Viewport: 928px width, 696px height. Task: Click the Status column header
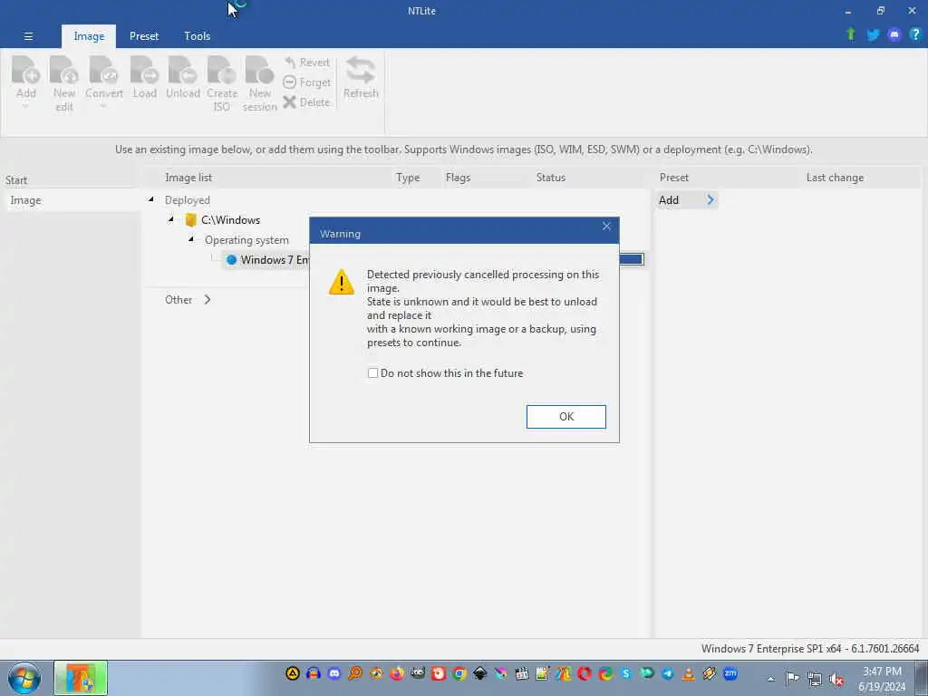pos(550,178)
